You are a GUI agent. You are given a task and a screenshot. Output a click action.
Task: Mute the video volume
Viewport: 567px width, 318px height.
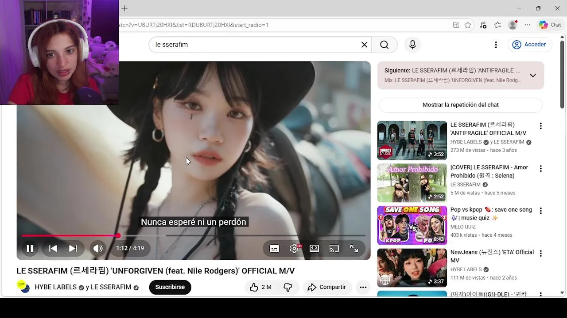point(98,248)
